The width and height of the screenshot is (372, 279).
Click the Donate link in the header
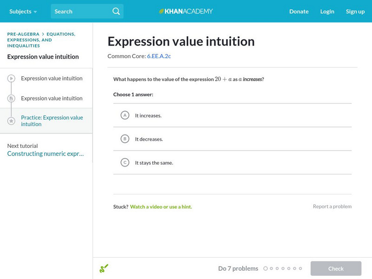(298, 11)
